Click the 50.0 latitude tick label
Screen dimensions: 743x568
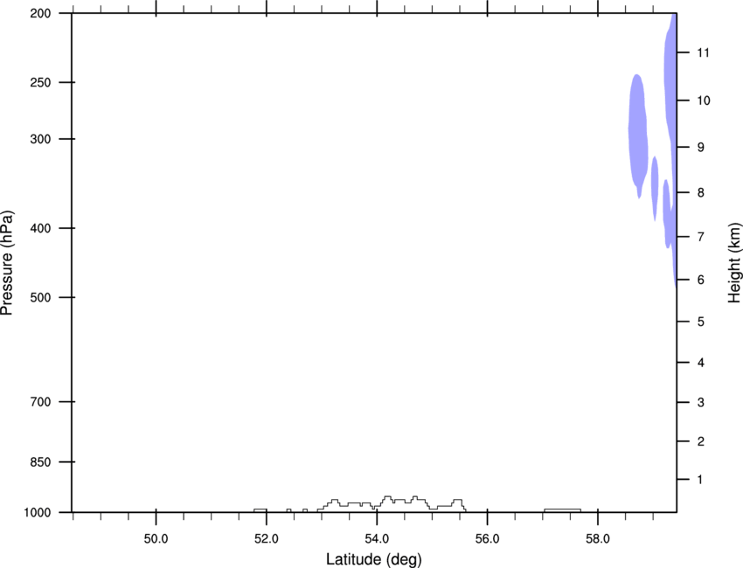tap(156, 539)
